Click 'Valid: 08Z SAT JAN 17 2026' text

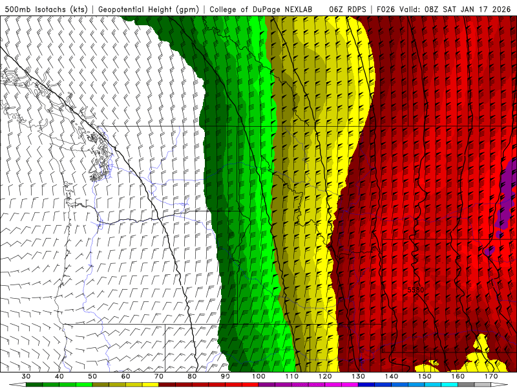tap(455, 10)
